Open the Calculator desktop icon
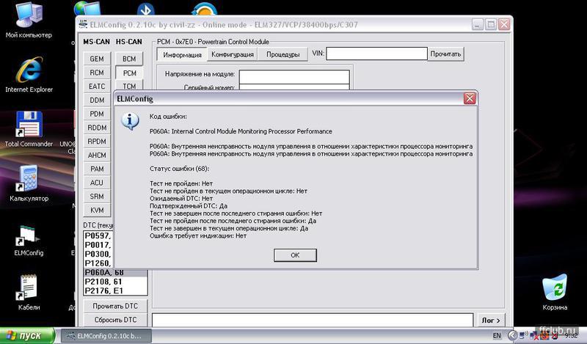This screenshot has width=587, height=344. point(28,180)
